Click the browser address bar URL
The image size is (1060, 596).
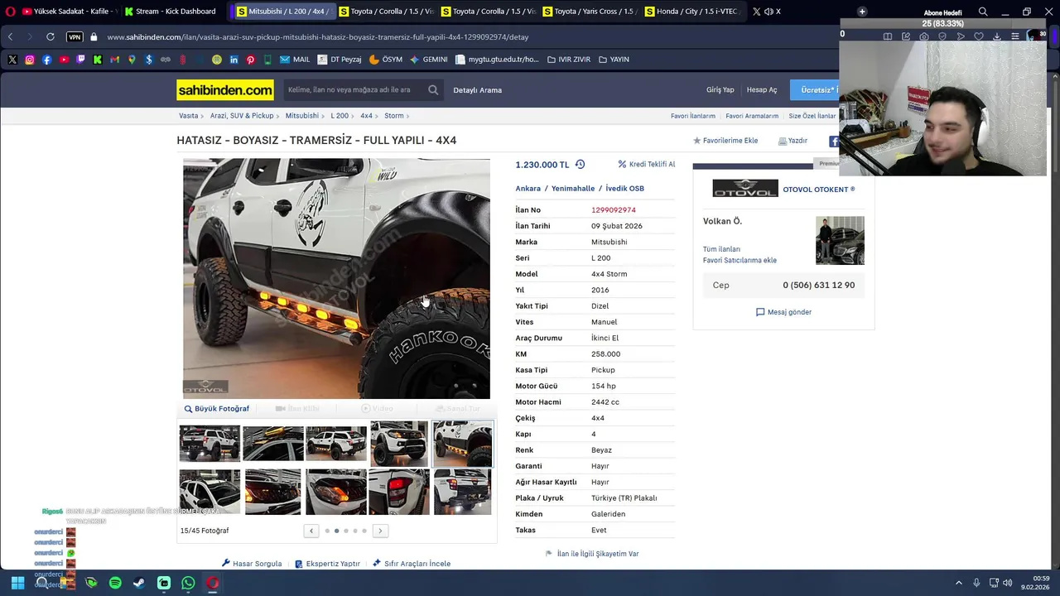point(318,36)
